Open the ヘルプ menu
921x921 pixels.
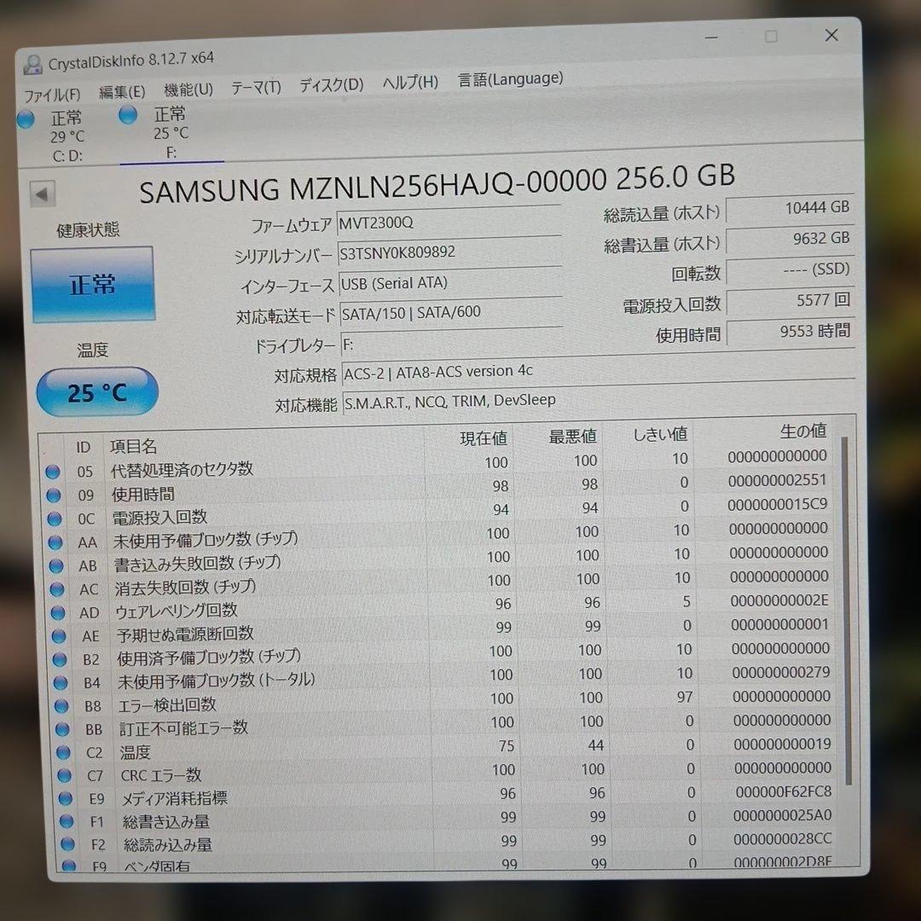[x=409, y=83]
